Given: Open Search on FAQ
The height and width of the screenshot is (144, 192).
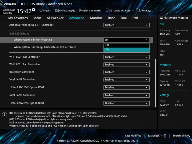Looking at the screenshot, I should 181,136.
